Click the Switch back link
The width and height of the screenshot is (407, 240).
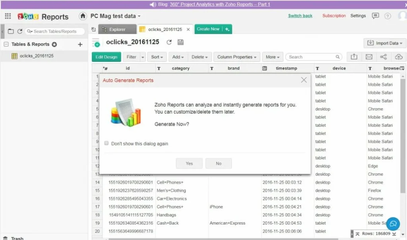coord(300,16)
